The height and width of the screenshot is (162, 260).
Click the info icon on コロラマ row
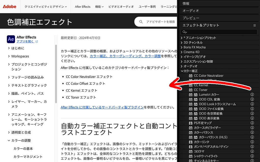pyautogui.click(x=252, y=151)
